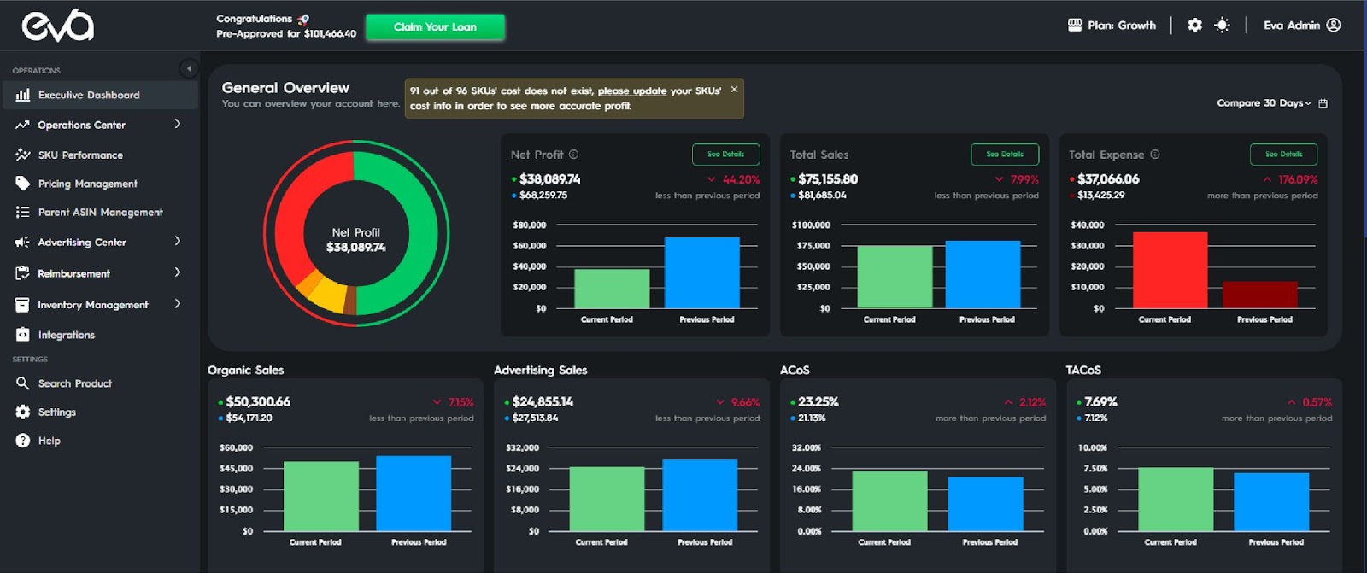Expand the Operations Center submenu chevron

(x=178, y=124)
